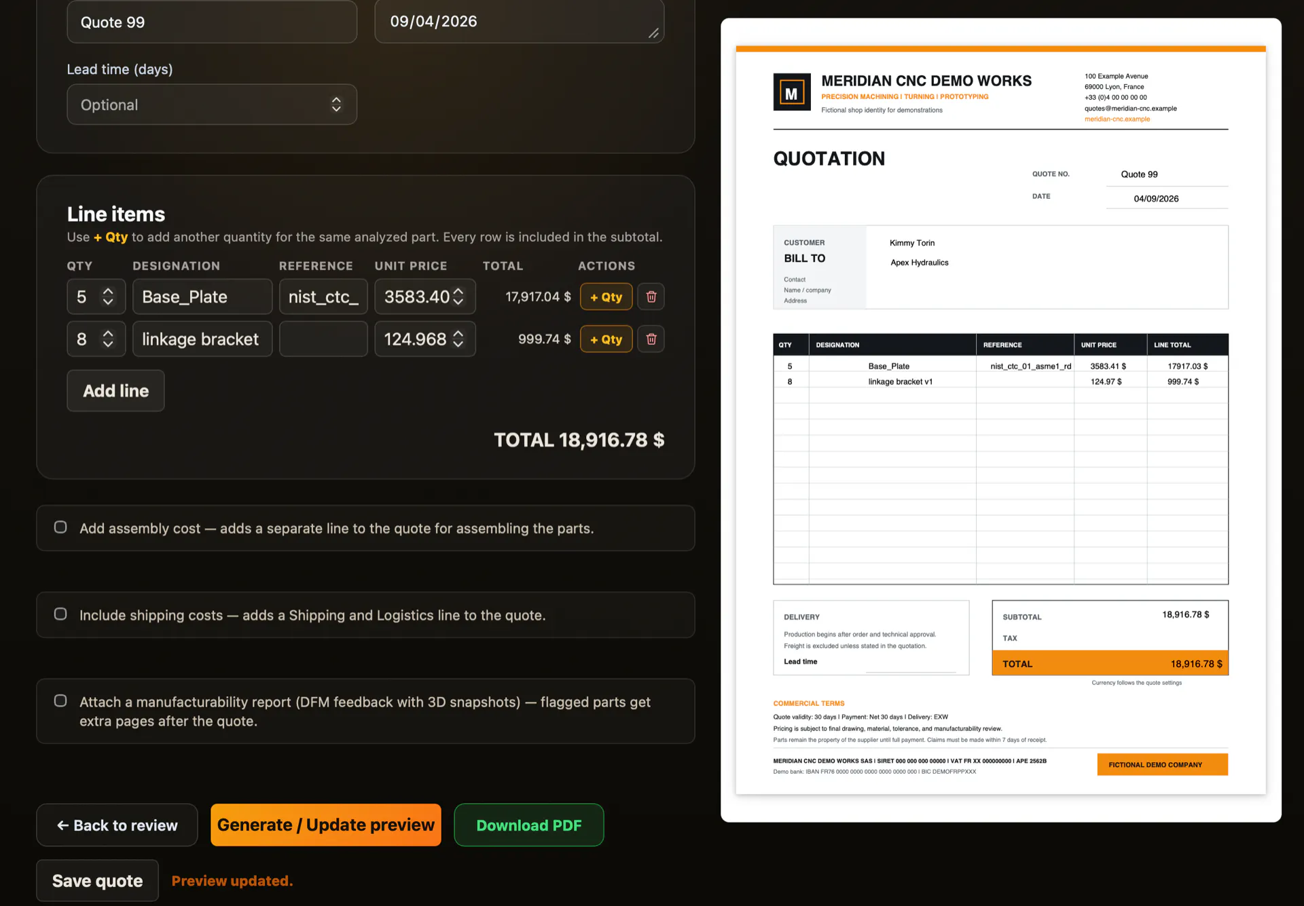Go Back to review

tap(117, 825)
